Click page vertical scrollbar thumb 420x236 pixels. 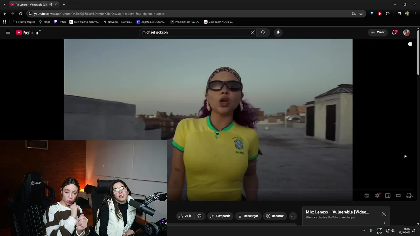coord(418,52)
